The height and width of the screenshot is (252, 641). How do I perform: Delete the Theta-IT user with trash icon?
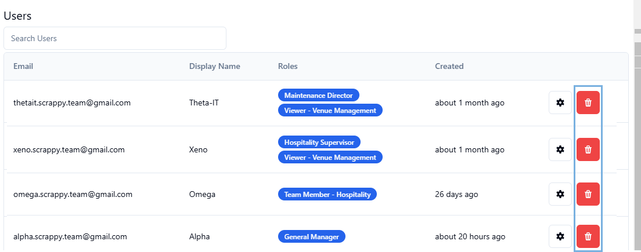[x=588, y=103]
